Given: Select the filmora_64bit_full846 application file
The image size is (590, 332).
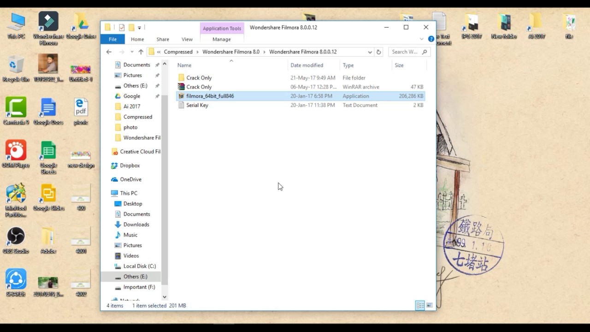Looking at the screenshot, I should 301,96.
